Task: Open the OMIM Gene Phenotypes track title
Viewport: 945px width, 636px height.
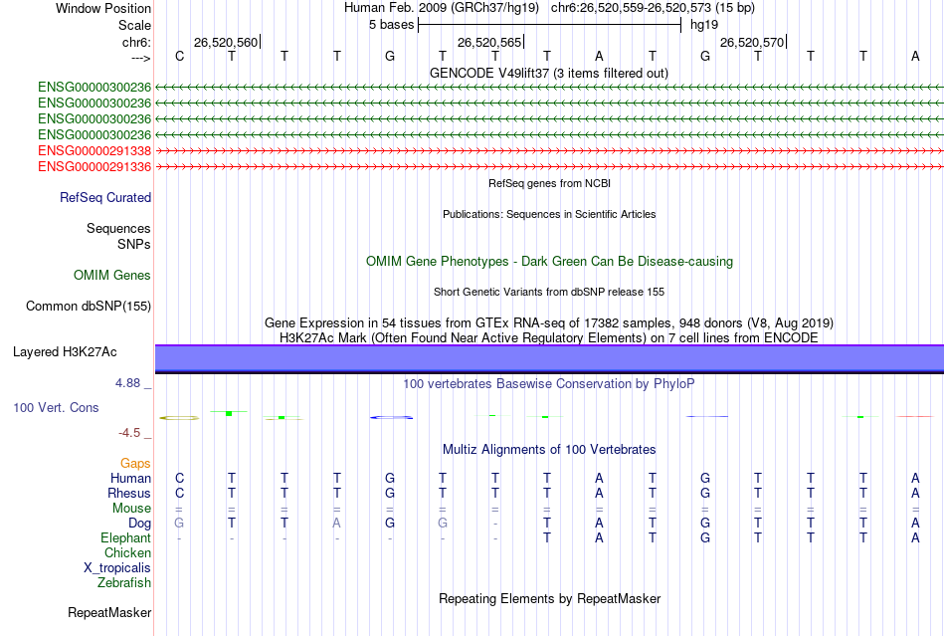Action: (549, 261)
